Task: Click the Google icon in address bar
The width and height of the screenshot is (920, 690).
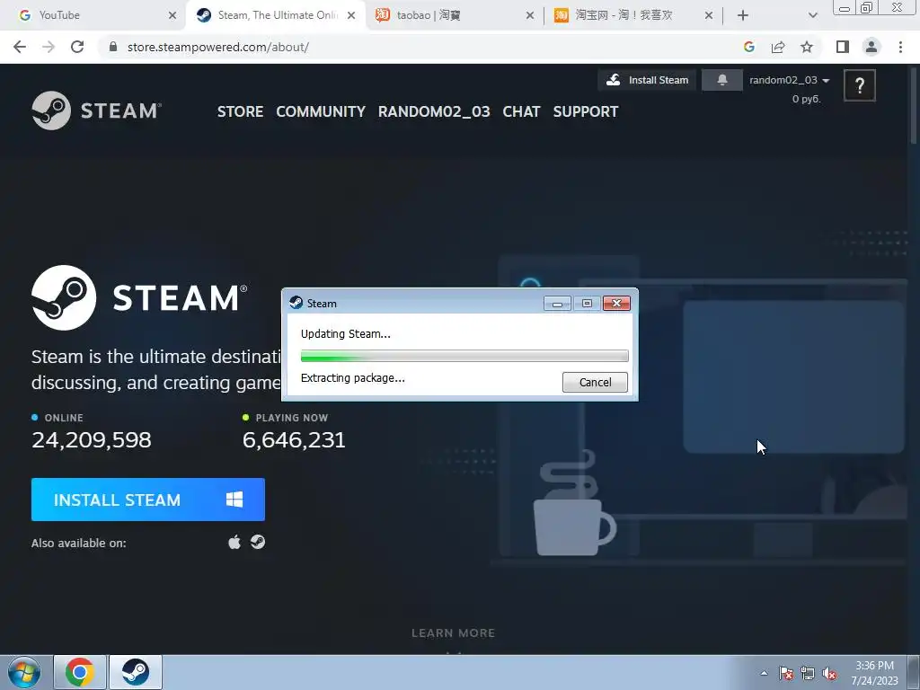Action: tap(749, 47)
